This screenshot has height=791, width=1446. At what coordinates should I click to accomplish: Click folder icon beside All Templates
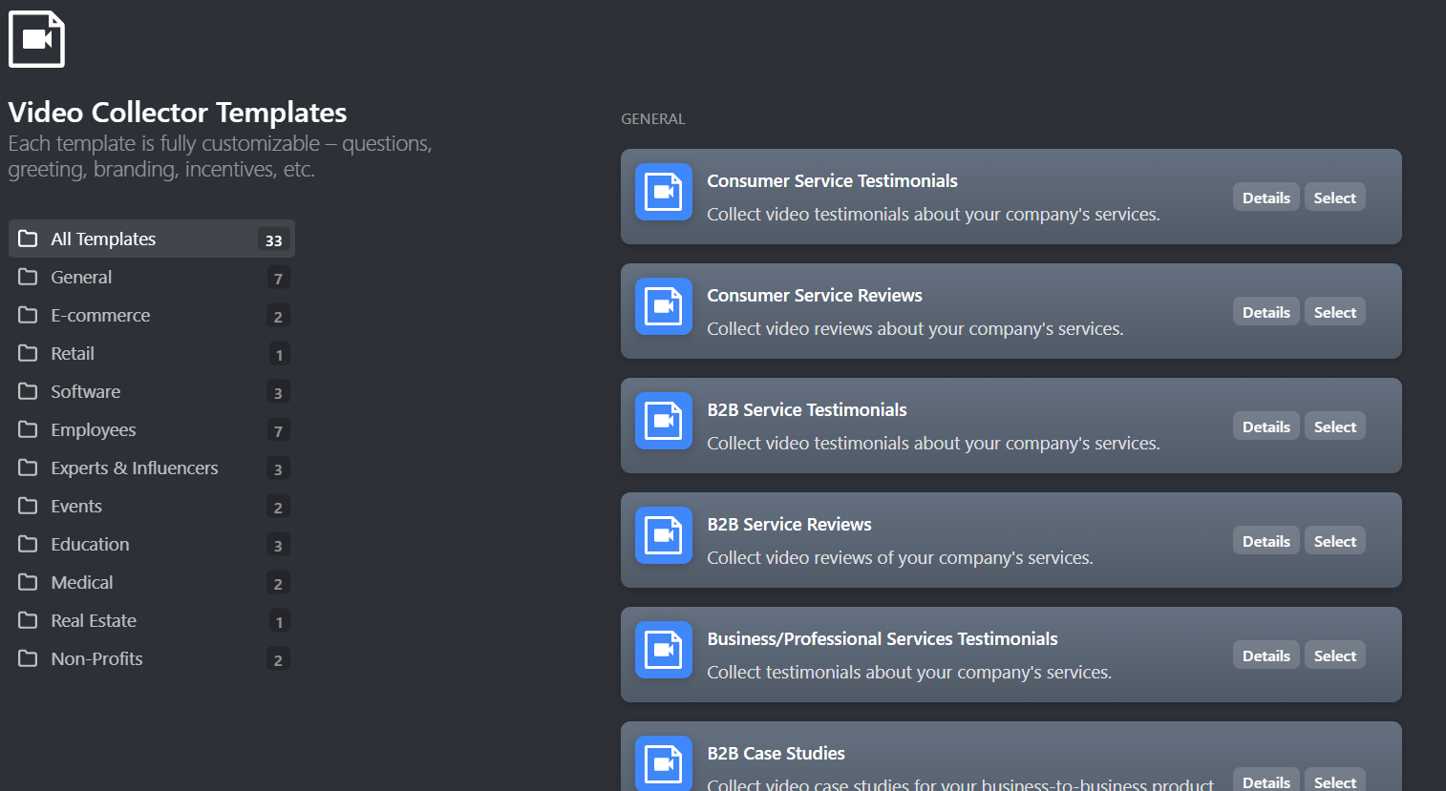(28, 239)
